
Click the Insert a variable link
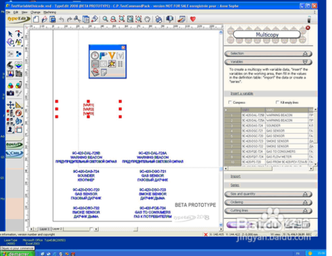pos(242,93)
